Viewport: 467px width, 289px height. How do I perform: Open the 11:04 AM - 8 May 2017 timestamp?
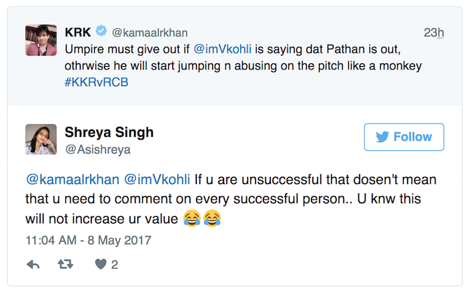tap(88, 240)
